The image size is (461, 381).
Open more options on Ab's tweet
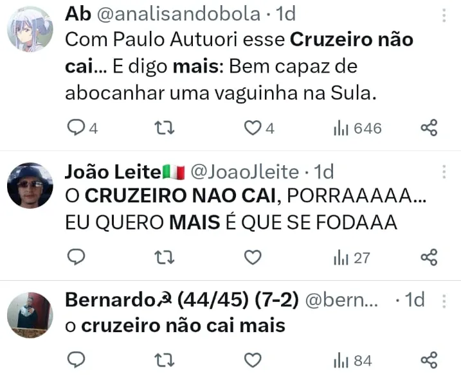[x=444, y=16]
